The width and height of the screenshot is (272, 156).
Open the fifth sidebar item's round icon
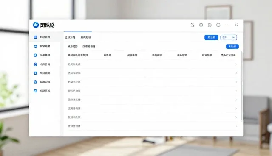35,73
